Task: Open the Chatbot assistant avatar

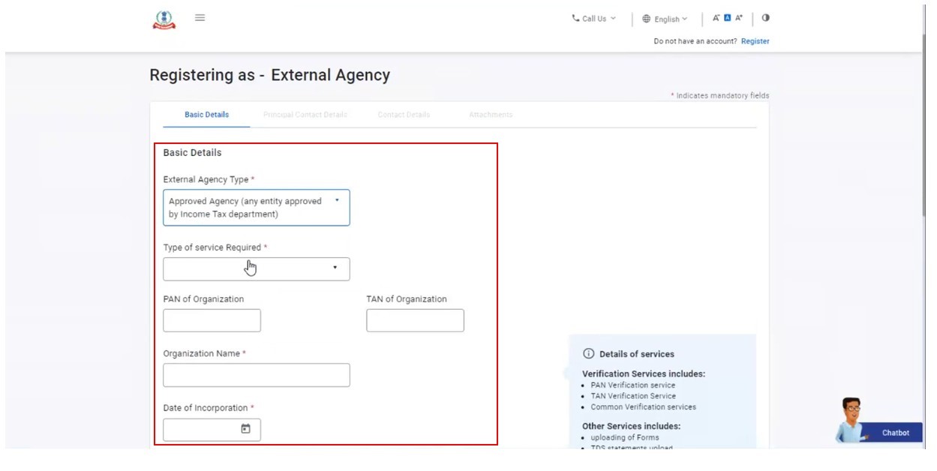Action: click(x=851, y=420)
